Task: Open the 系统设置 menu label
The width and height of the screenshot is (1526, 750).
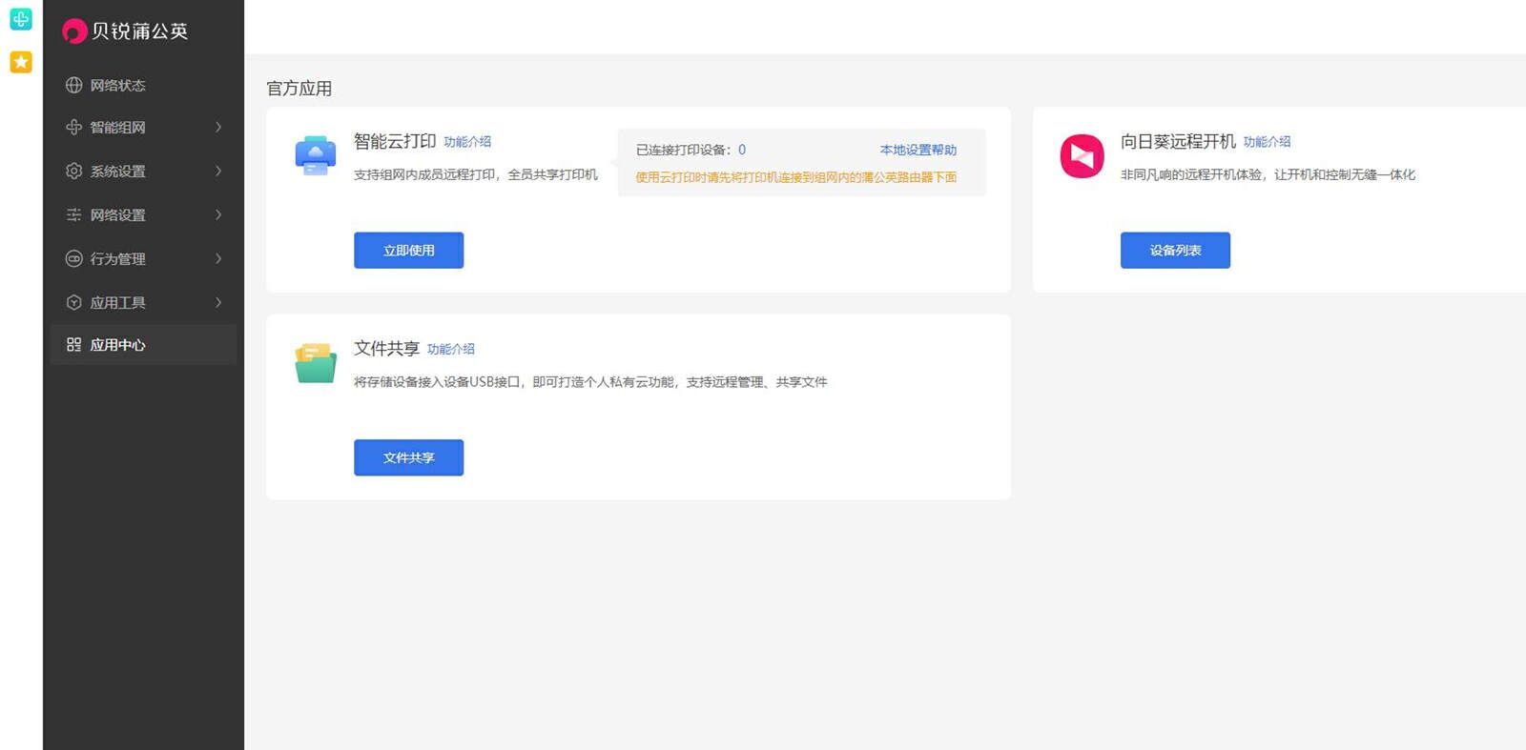Action: (117, 172)
